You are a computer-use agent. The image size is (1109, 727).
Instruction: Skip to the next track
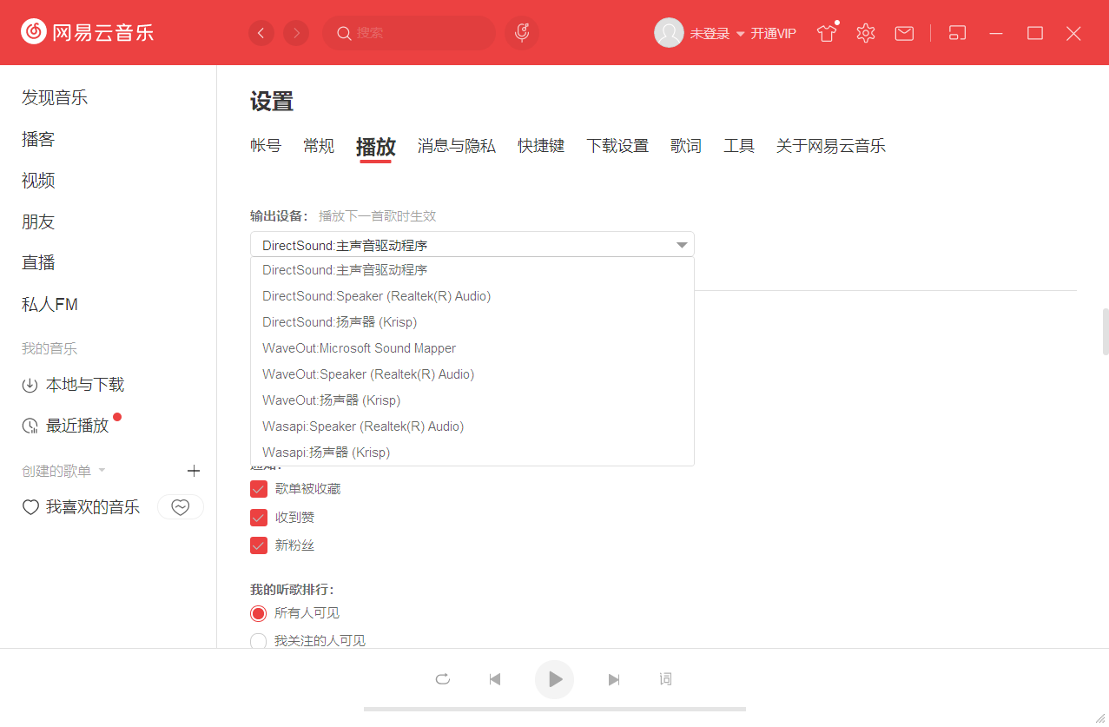(x=614, y=679)
